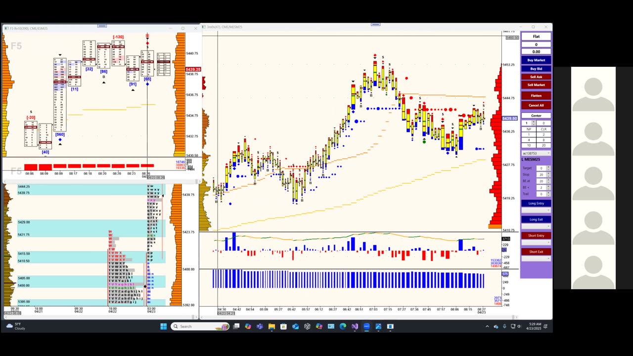The image size is (633, 356).
Task: Click the 5415.50 level label in profile chart
Action: 24,254
